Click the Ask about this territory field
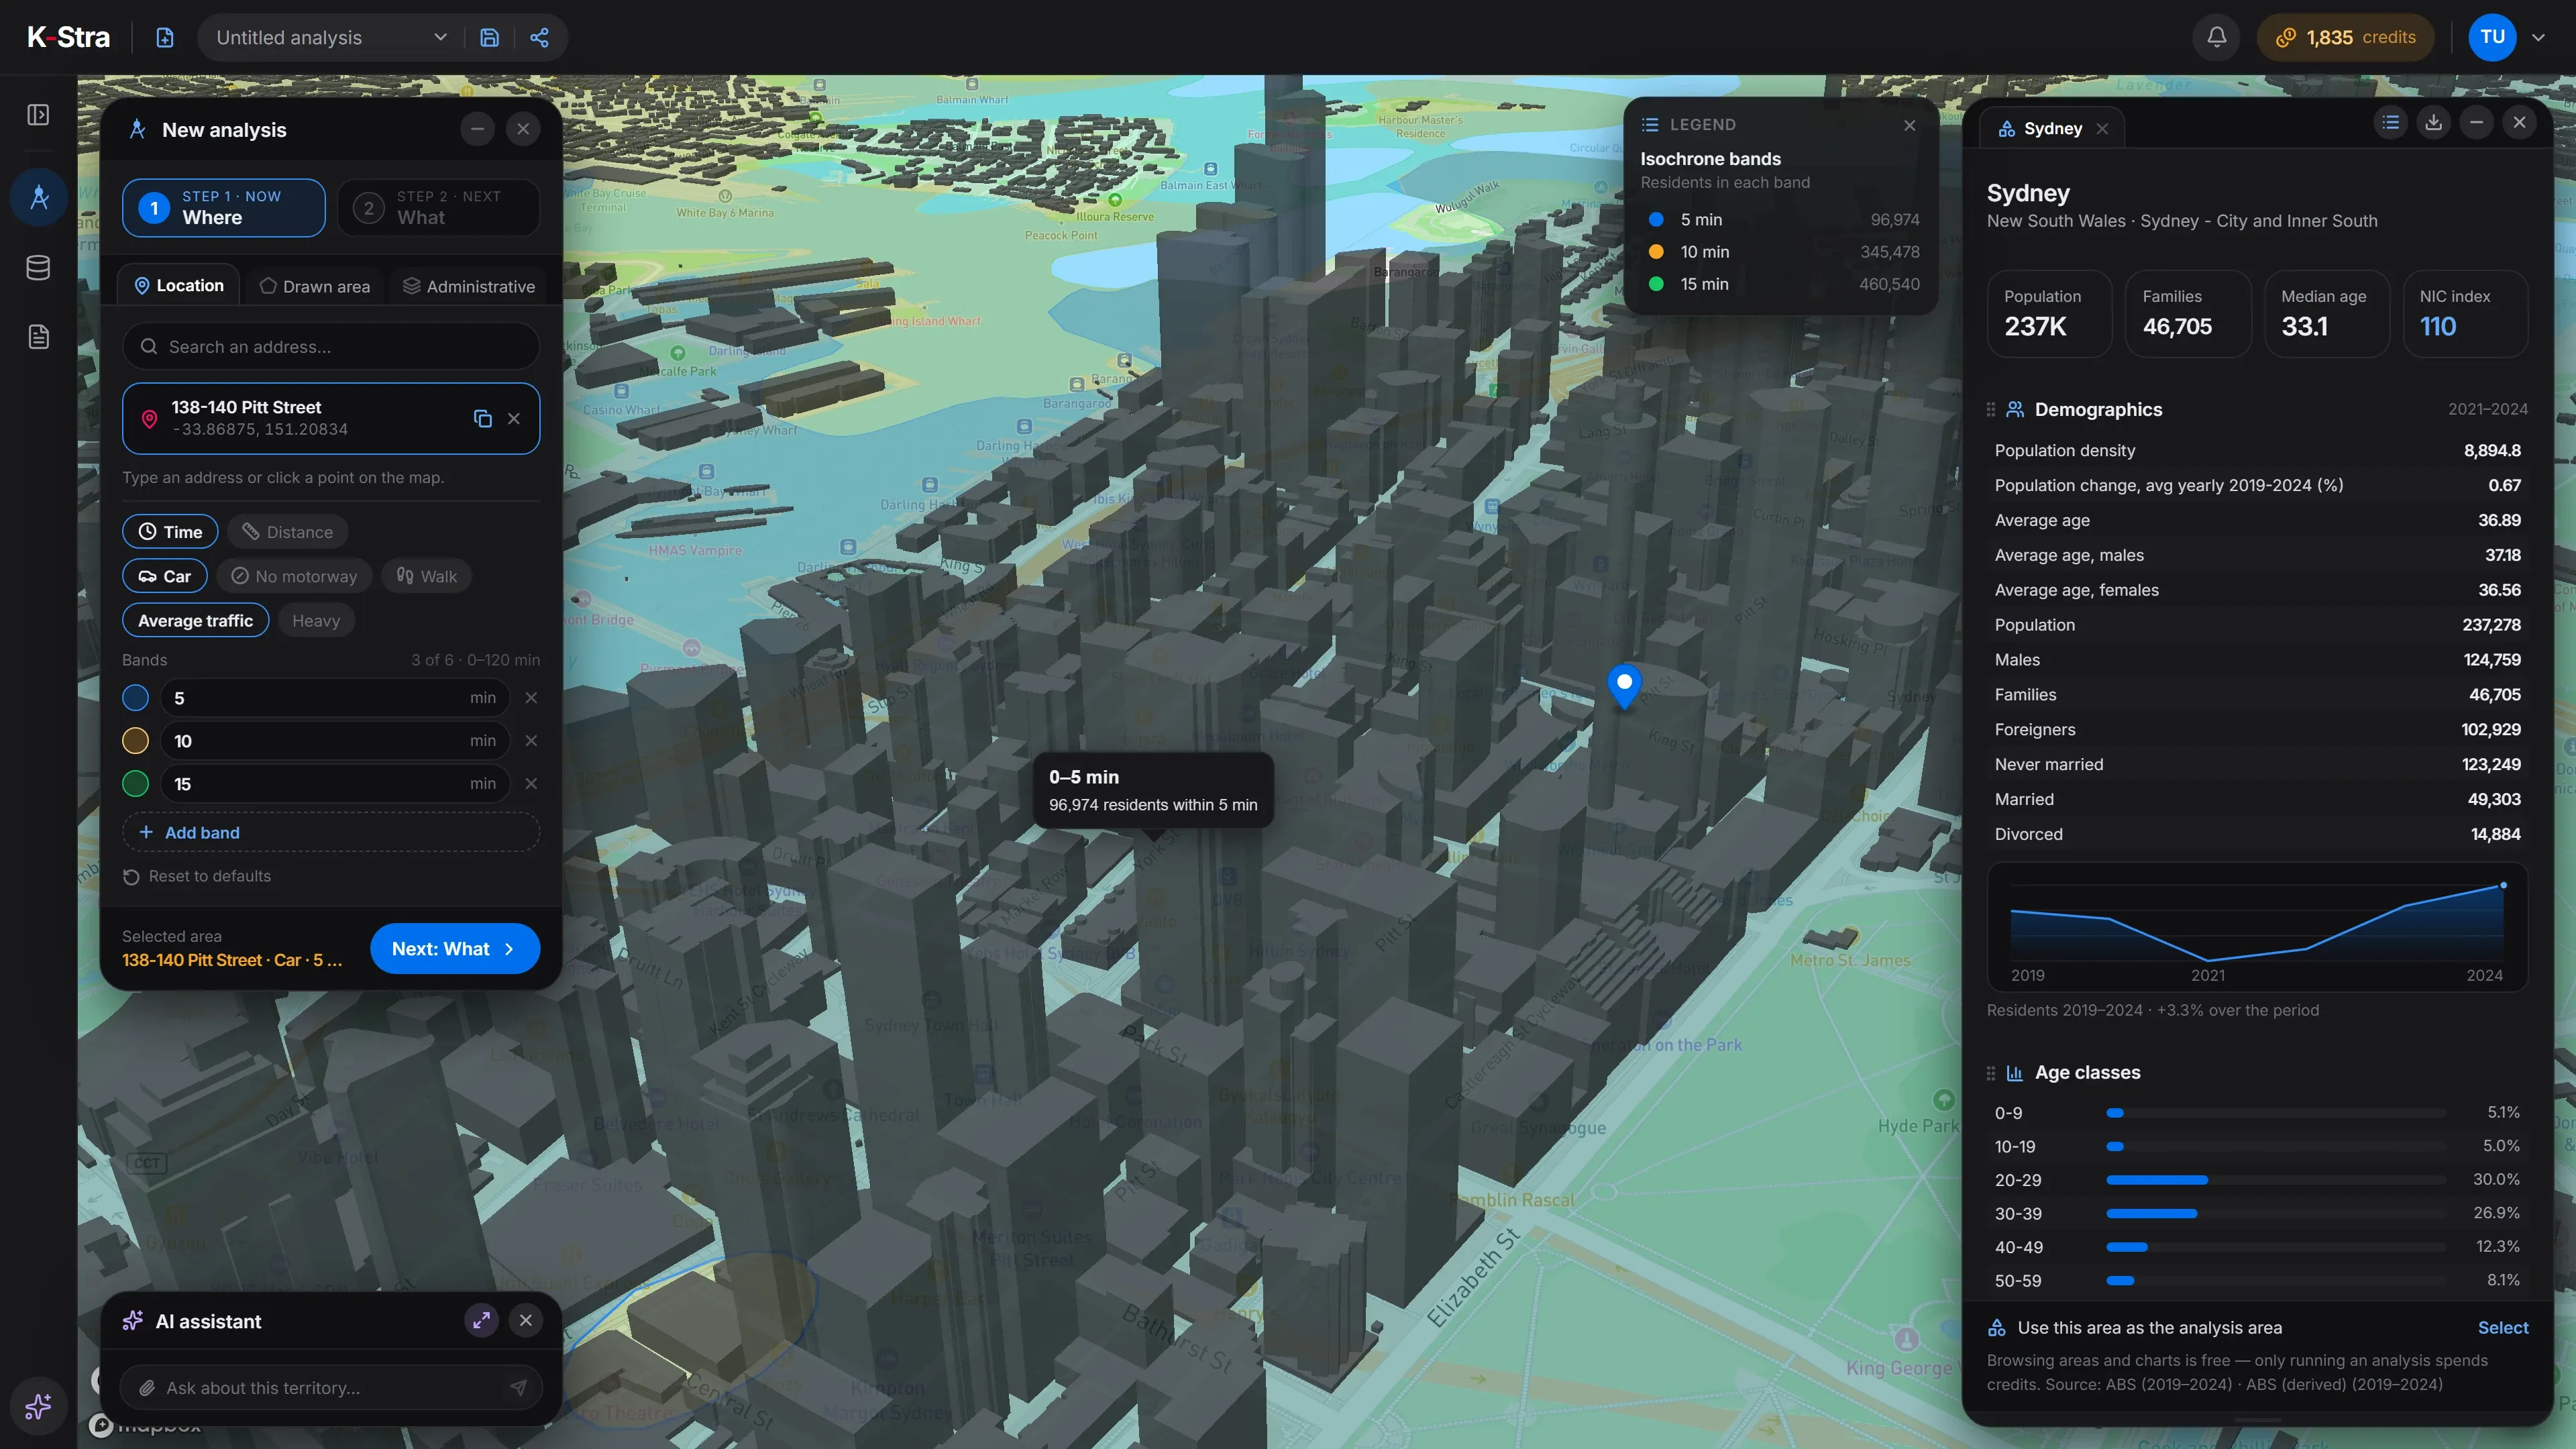2576x1449 pixels. click(331, 1387)
